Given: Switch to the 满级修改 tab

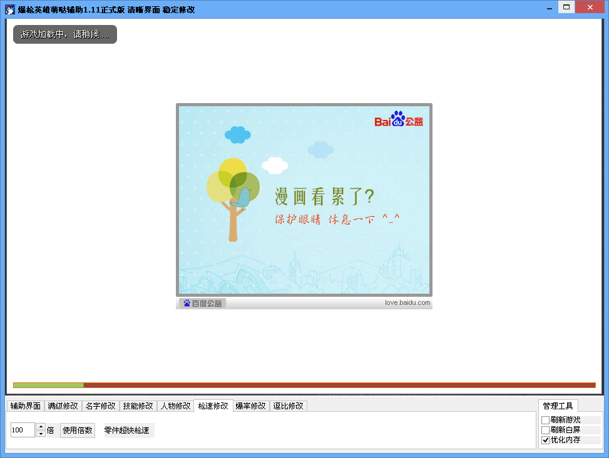Looking at the screenshot, I should coord(63,406).
